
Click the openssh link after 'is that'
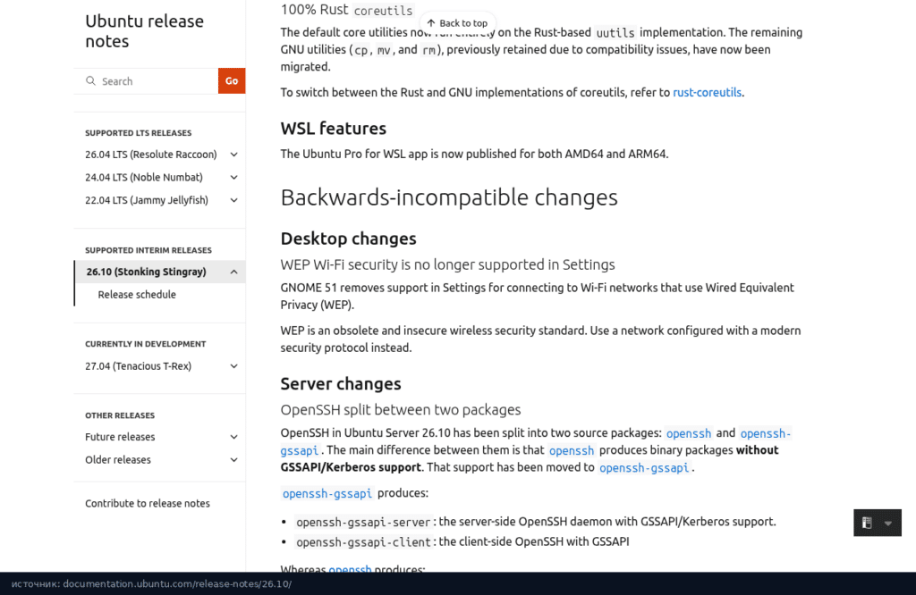click(x=572, y=450)
